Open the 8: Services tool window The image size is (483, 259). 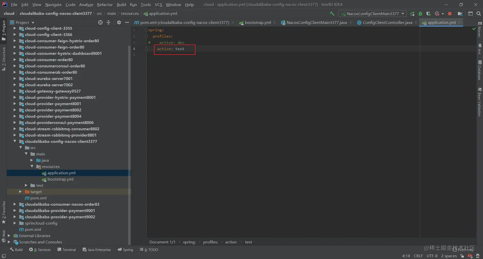[40, 250]
